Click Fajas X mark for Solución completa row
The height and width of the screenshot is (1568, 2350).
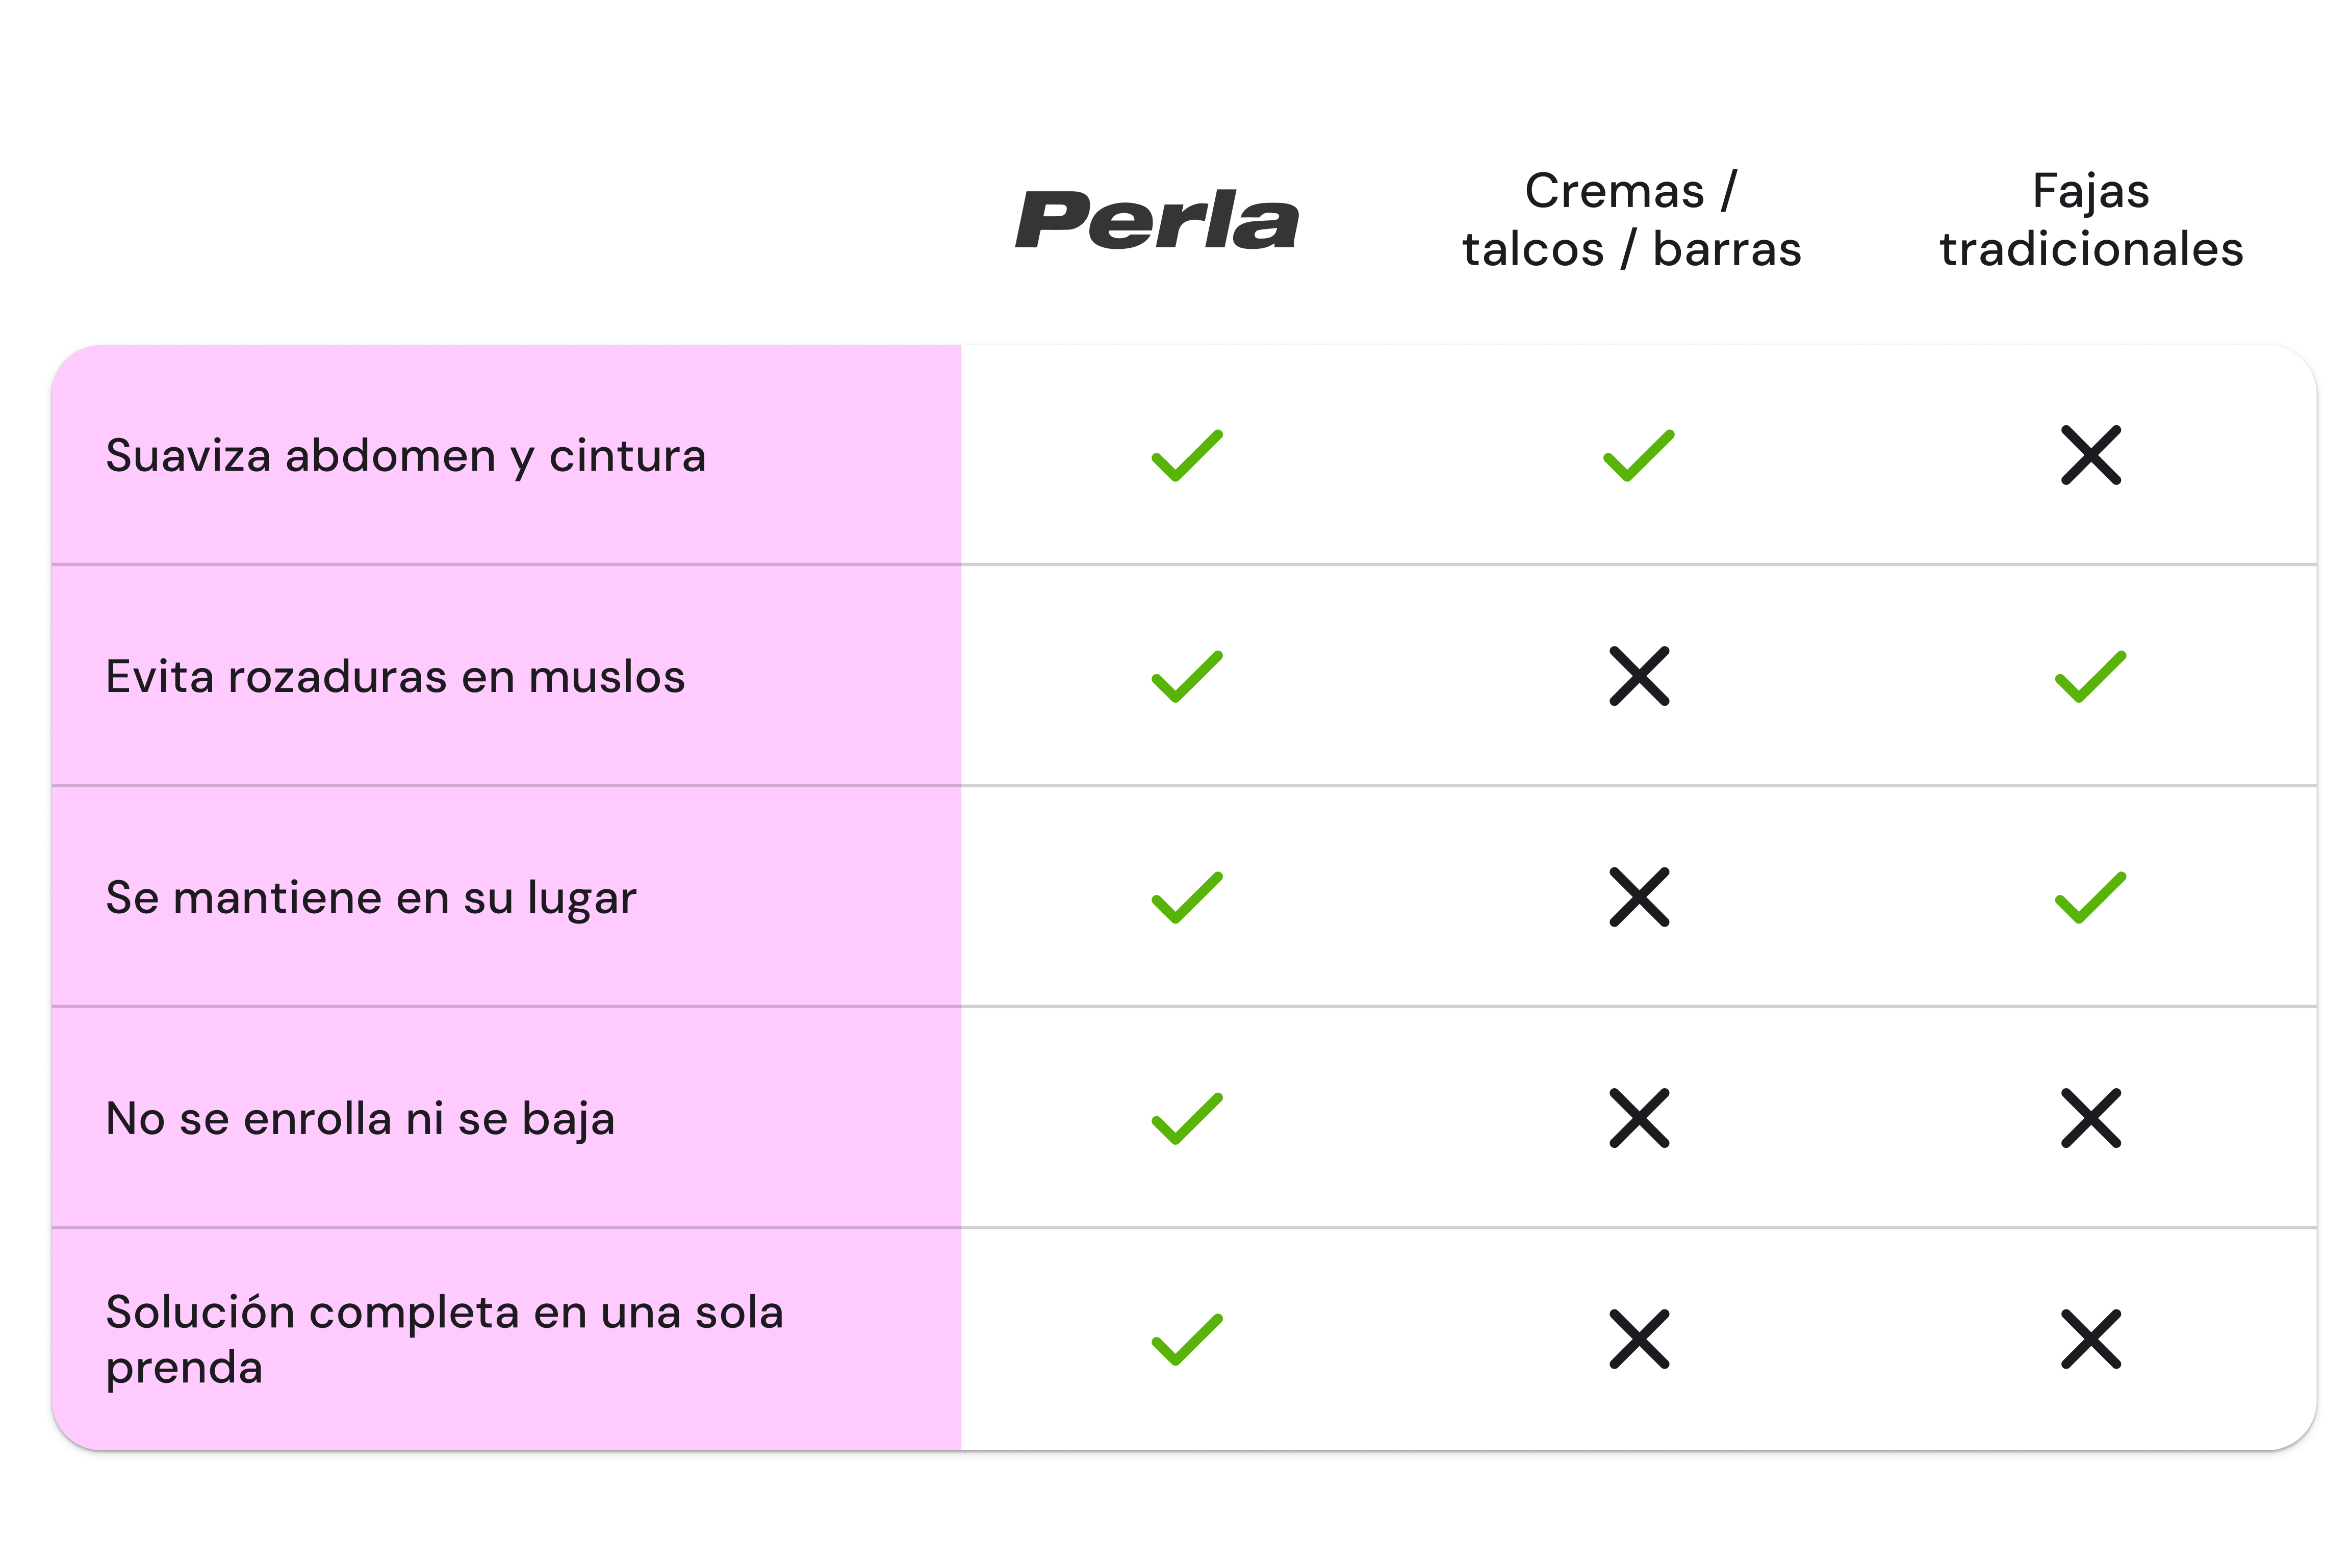point(2091,1339)
